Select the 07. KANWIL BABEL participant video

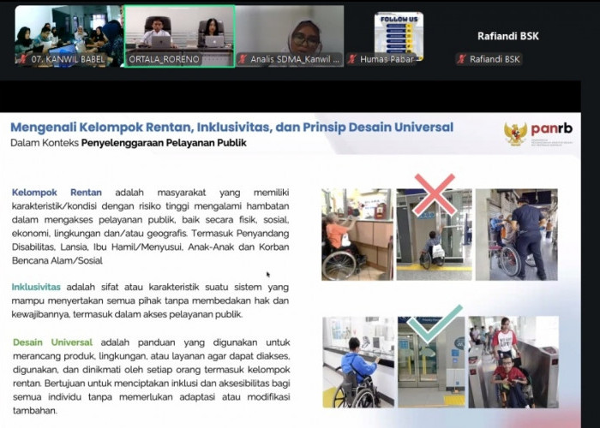click(x=69, y=36)
